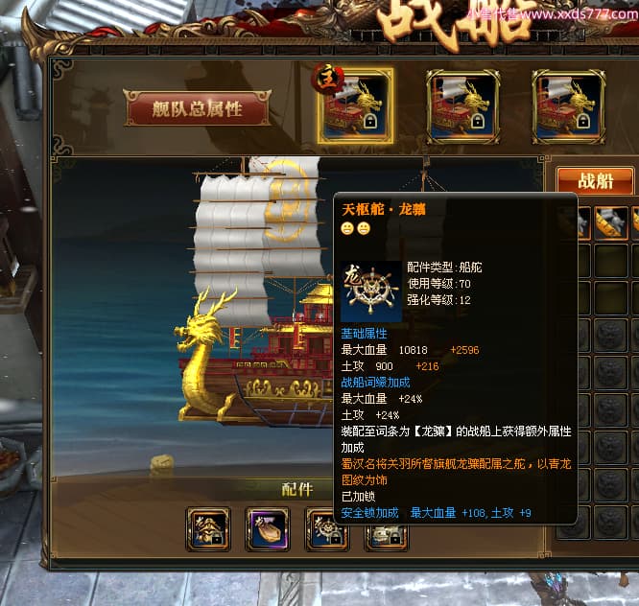Click the first orange-framed 龙 accessory slot
This screenshot has height=606, width=639.
click(x=208, y=529)
